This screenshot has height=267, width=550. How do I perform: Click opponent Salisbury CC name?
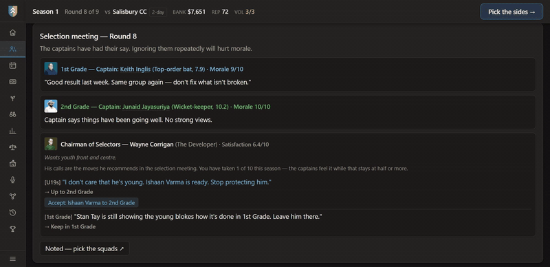[130, 12]
